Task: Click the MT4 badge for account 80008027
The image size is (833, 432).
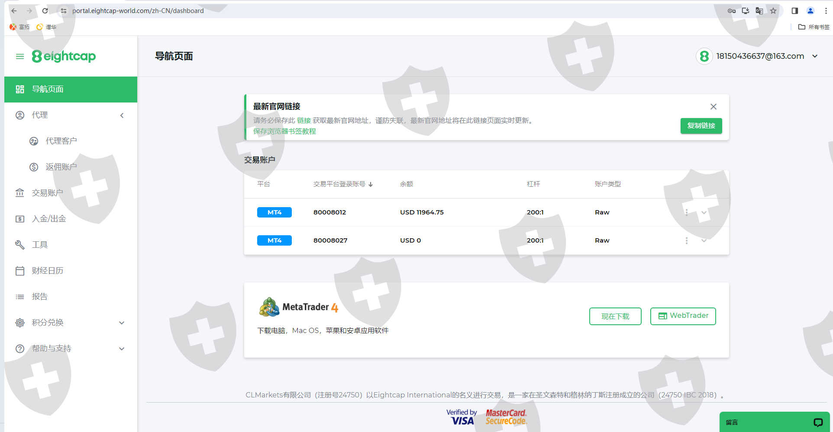Action: [x=274, y=240]
